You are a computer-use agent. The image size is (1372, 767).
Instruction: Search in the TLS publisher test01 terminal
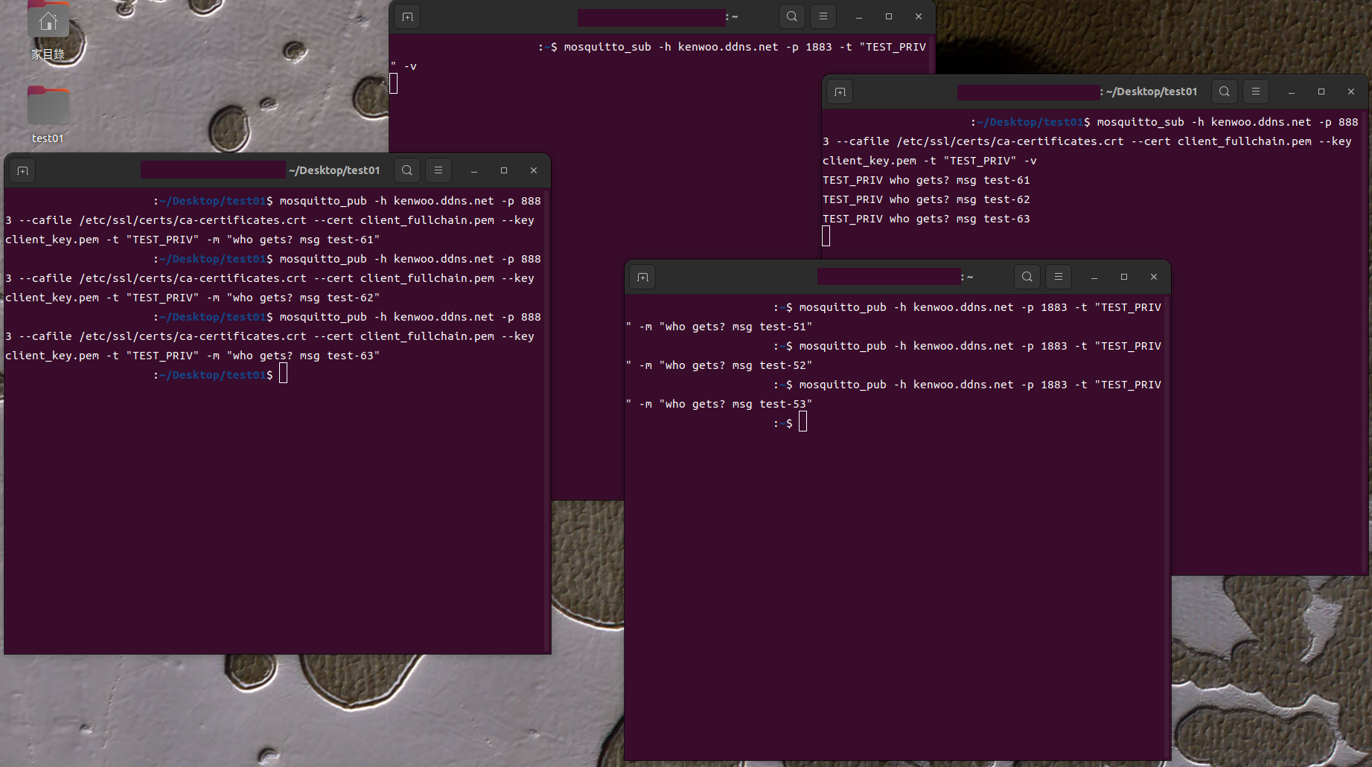click(407, 170)
